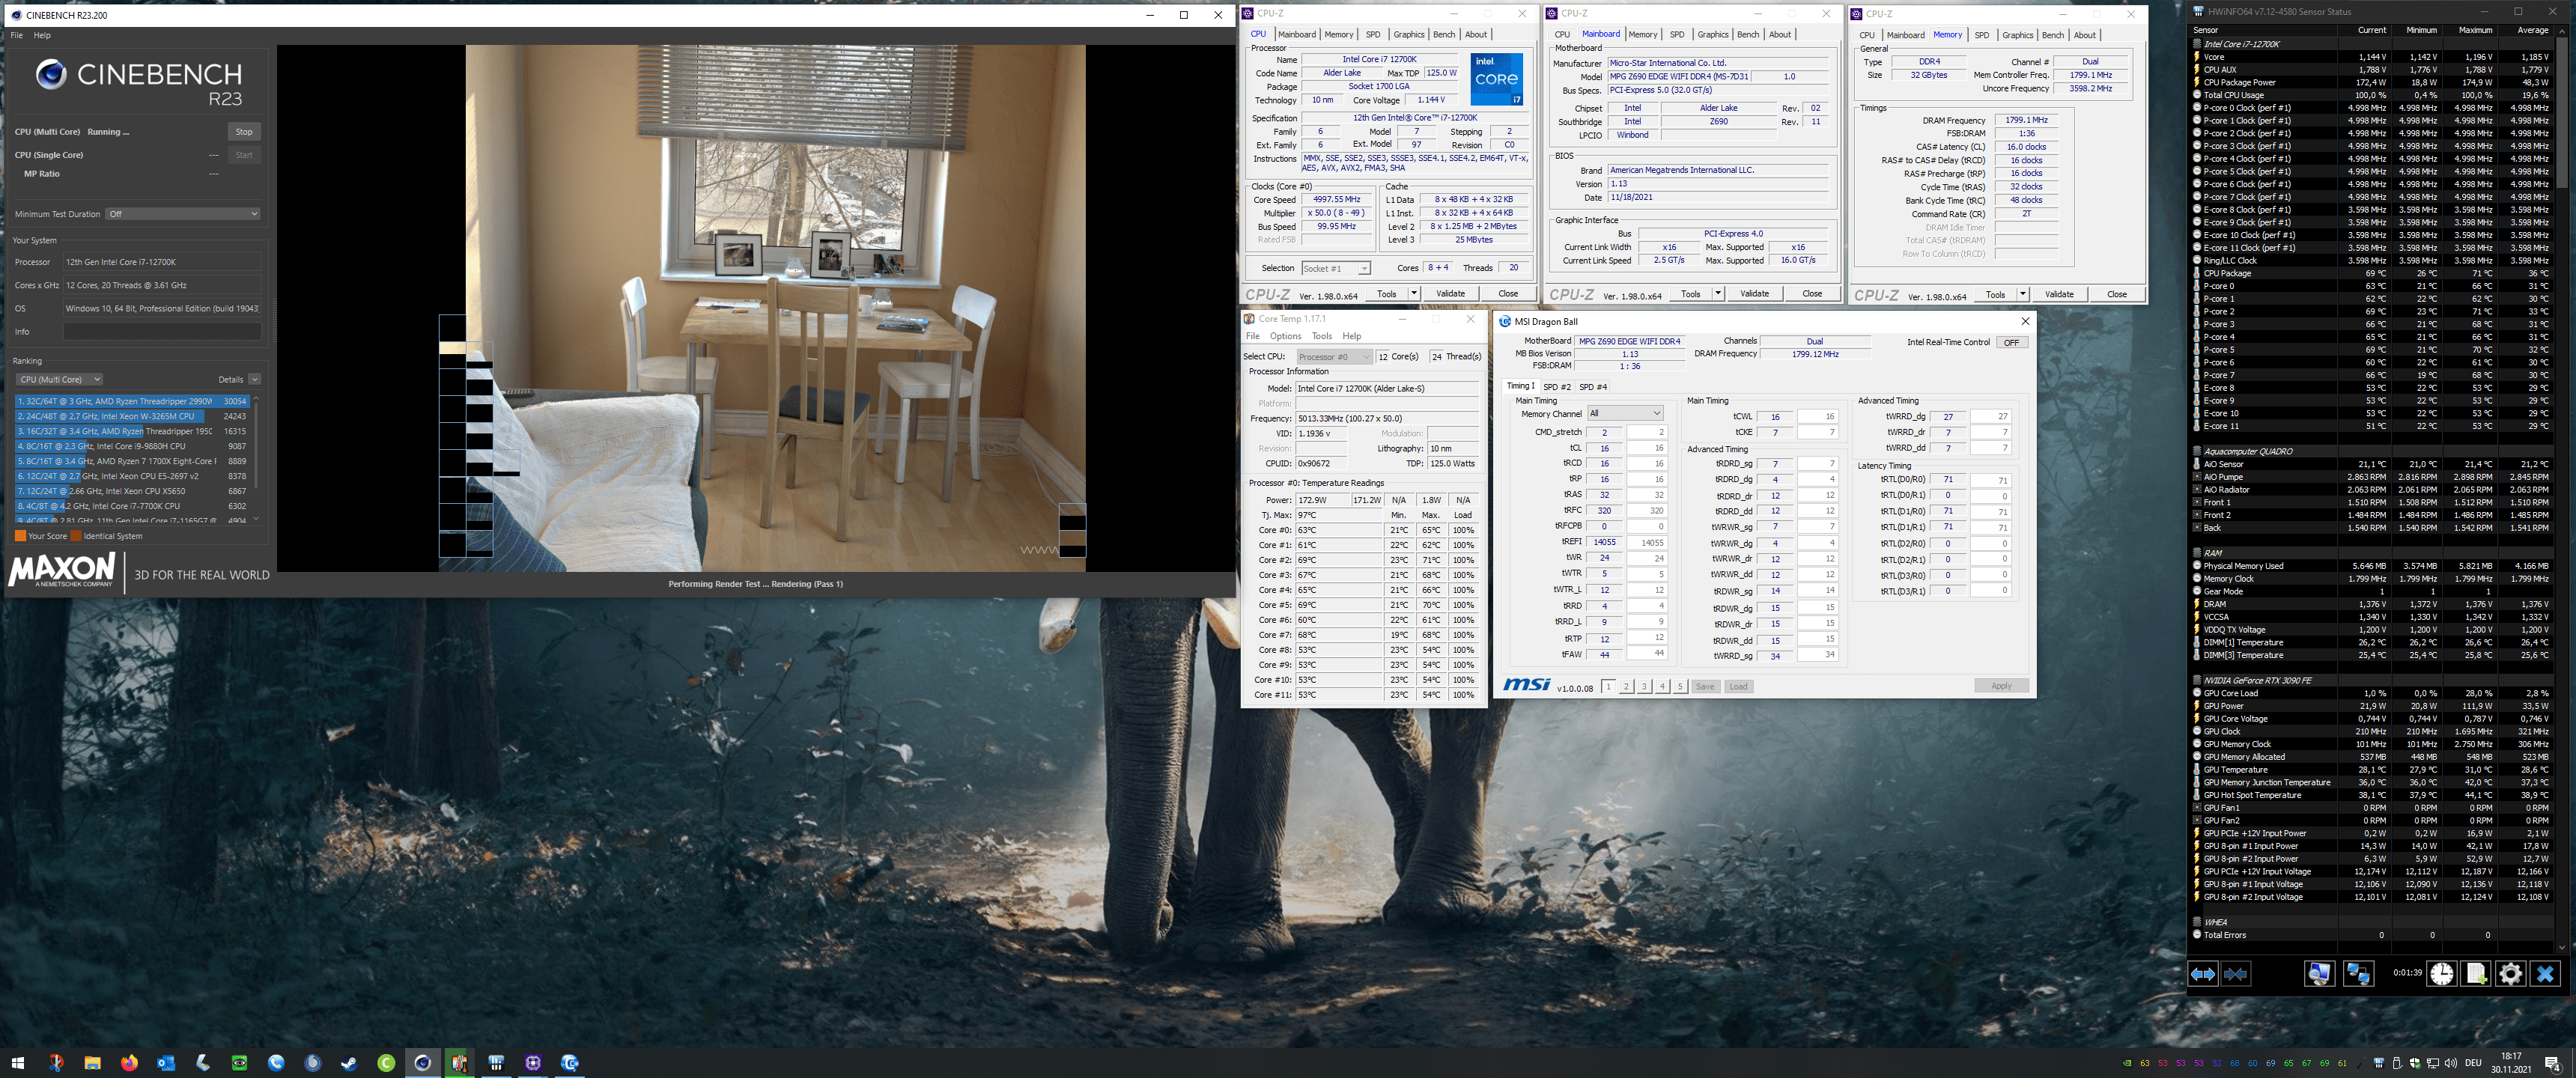Toggle Intel Real-Time Control OFF switch
Viewport: 2576px width, 1078px height.
[2011, 342]
